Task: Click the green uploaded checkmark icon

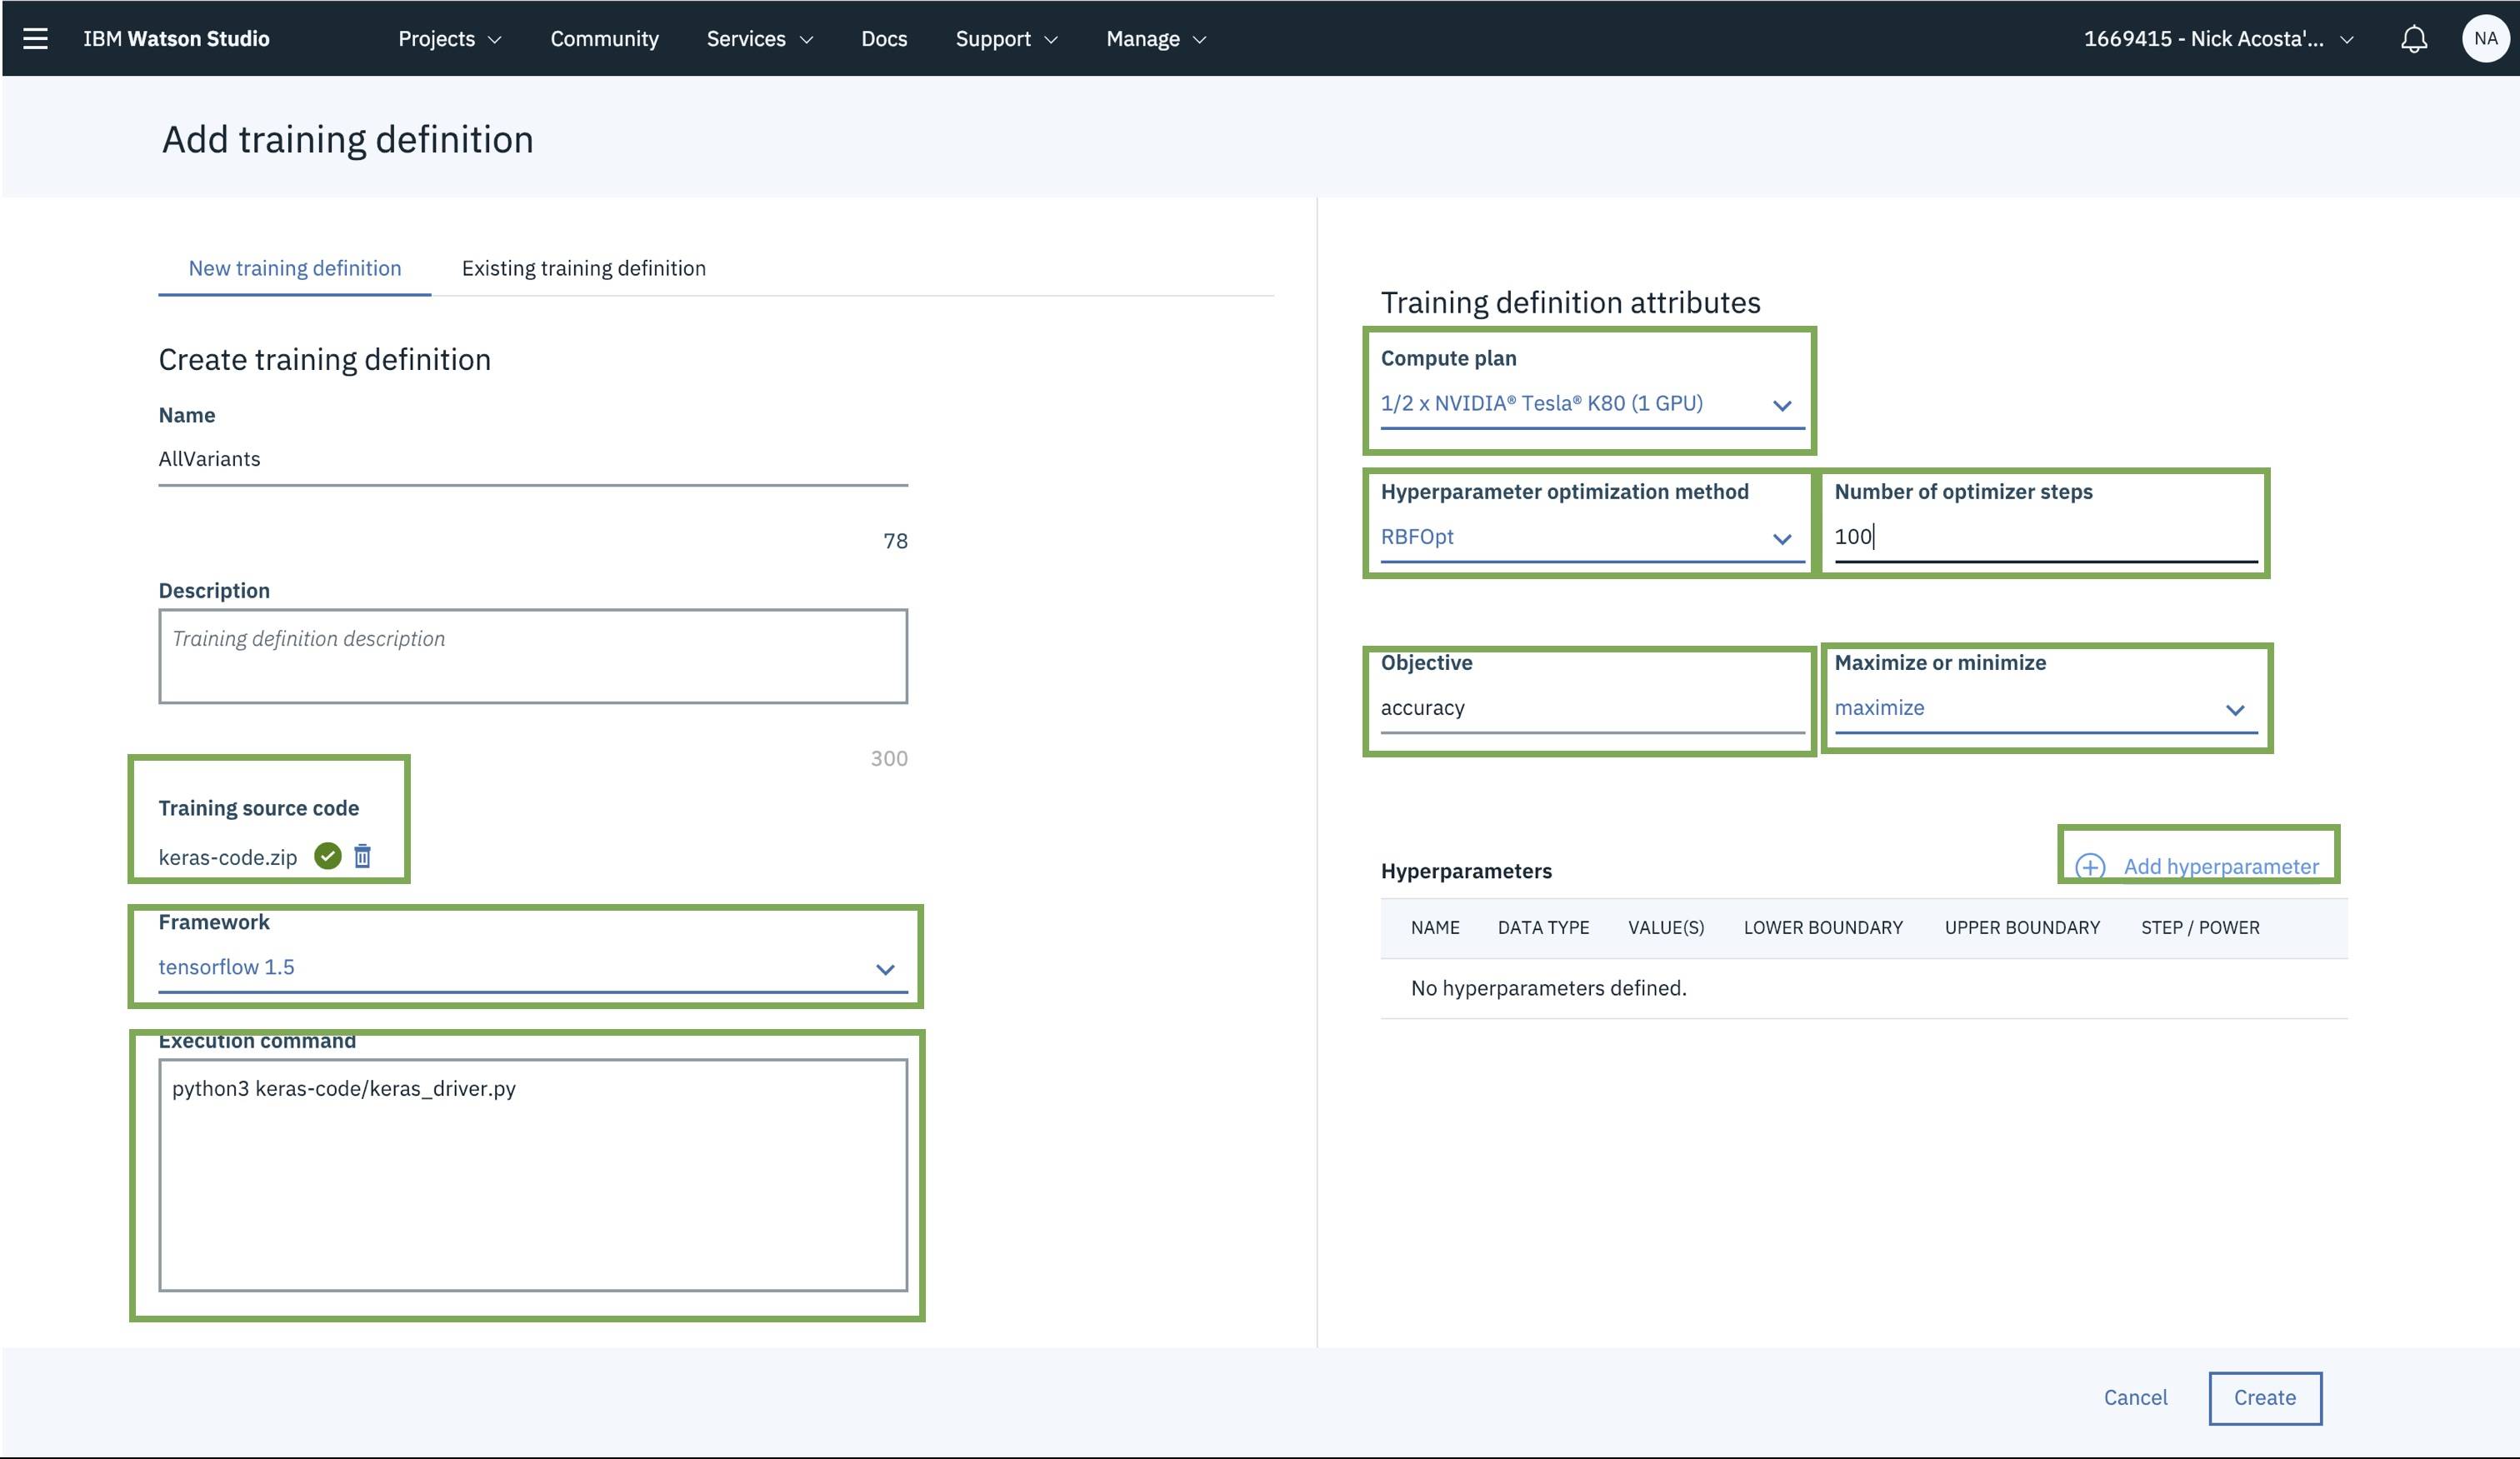Action: tap(328, 856)
